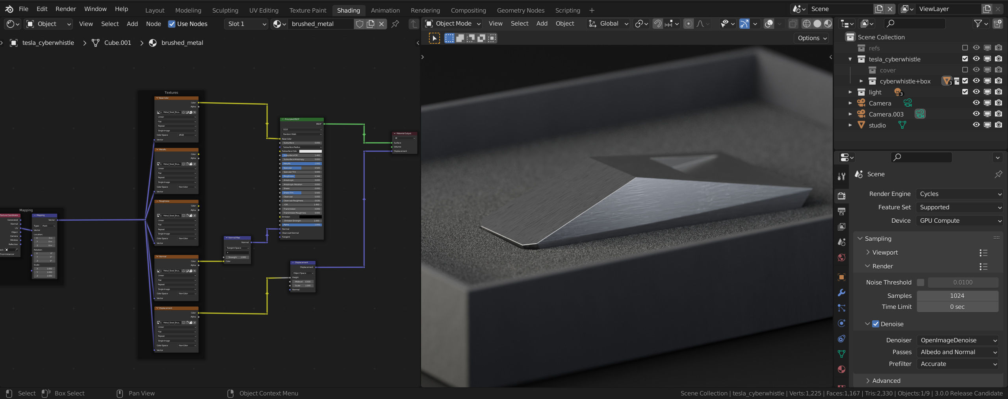Viewport: 1008px width, 399px height.
Task: Adjust the render Samples field
Action: 957,296
